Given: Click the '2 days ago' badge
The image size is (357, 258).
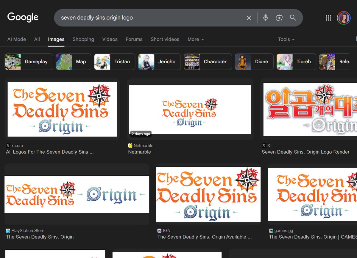Looking at the screenshot, I should click(141, 134).
